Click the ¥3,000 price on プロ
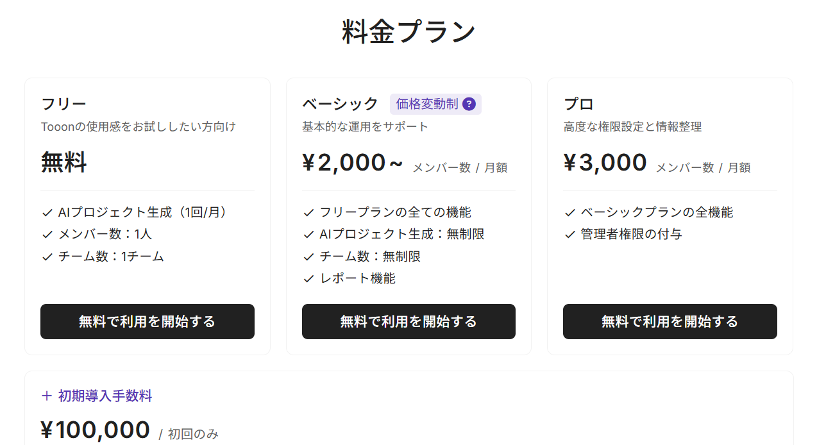Image resolution: width=826 pixels, height=445 pixels. click(x=605, y=163)
